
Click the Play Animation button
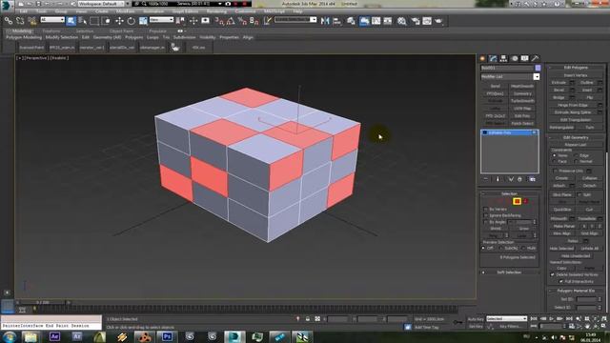click(551, 318)
